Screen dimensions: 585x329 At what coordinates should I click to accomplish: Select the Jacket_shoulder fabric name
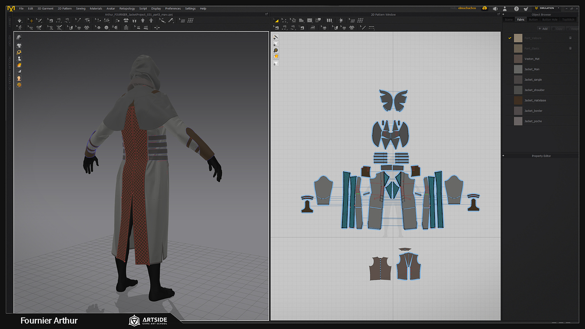pyautogui.click(x=534, y=90)
